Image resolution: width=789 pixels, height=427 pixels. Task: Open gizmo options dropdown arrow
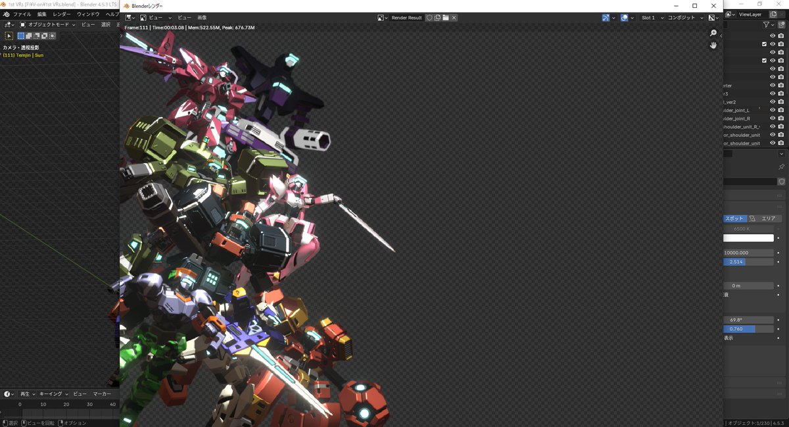point(614,18)
